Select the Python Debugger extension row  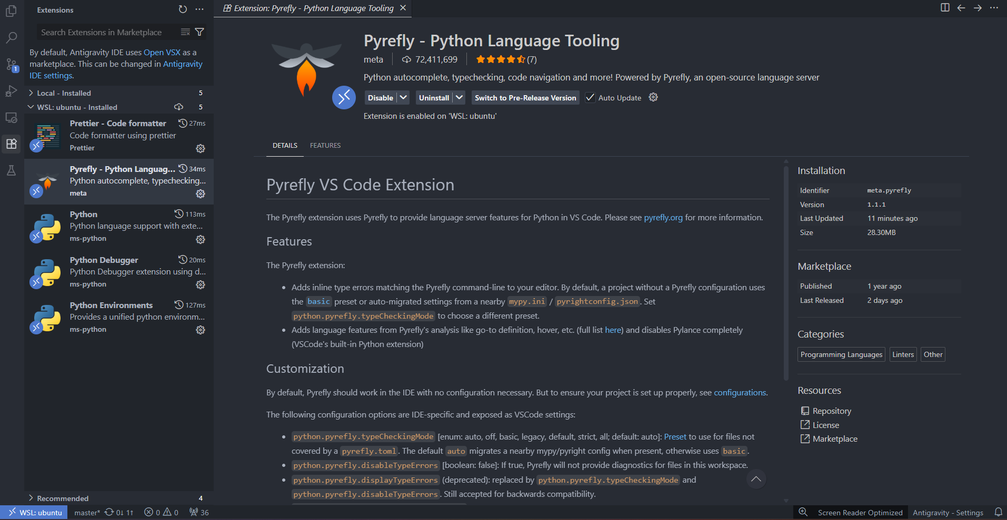point(119,272)
